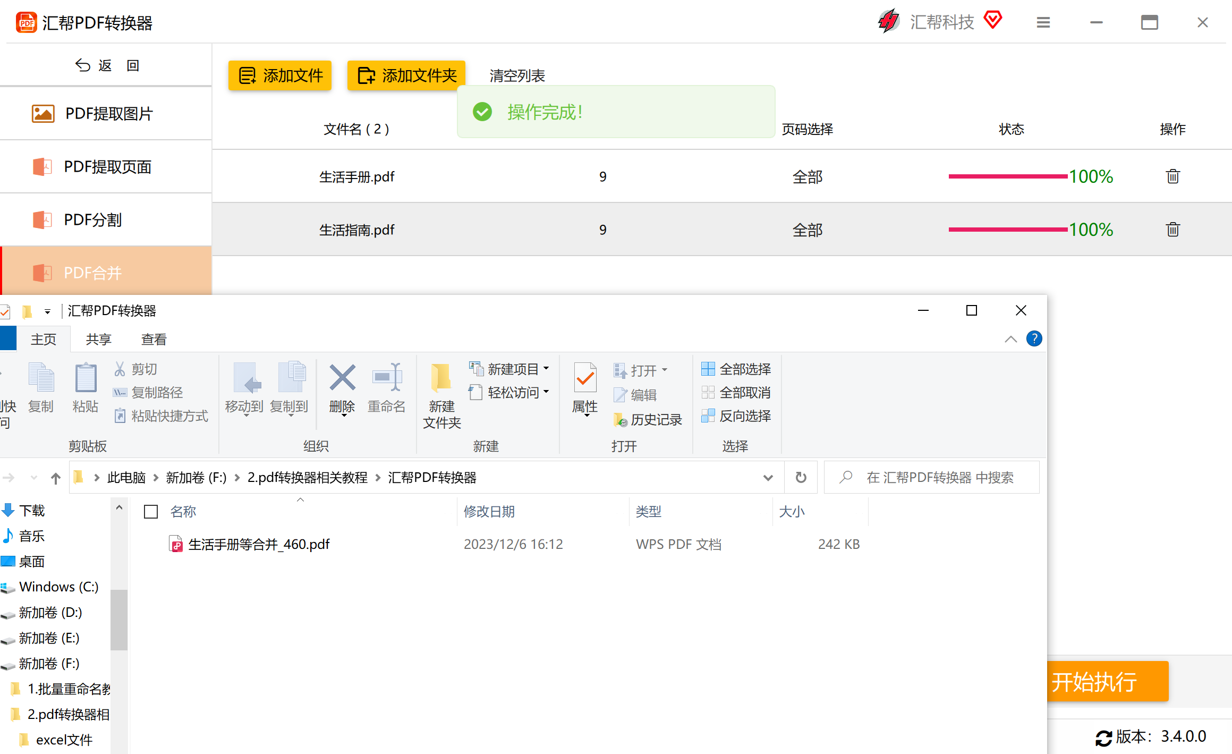Screen dimensions: 1232x754
Task: Click 历史记录 in the ribbon
Action: coord(648,420)
